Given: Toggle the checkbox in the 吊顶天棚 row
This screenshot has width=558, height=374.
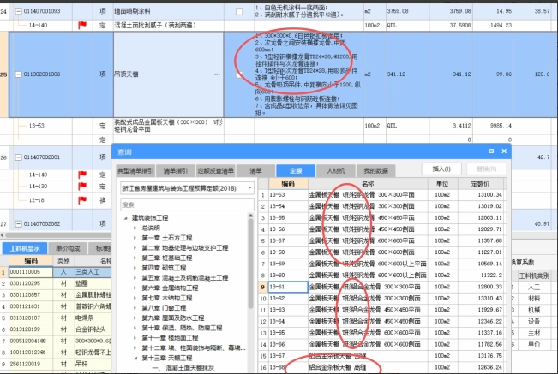Looking at the screenshot, I should pyautogui.click(x=239, y=75).
